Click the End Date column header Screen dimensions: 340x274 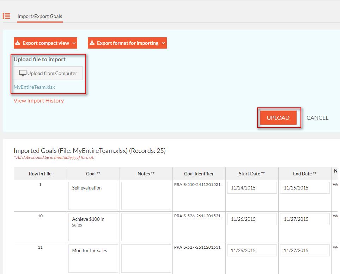(x=305, y=174)
